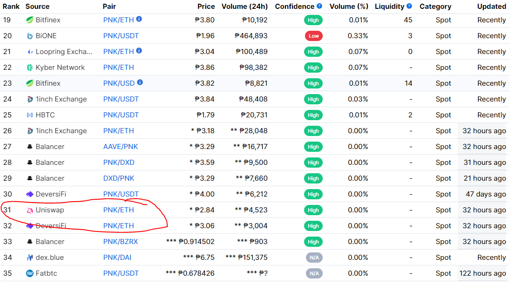Click the Uniswap unicorn logo

(30, 210)
